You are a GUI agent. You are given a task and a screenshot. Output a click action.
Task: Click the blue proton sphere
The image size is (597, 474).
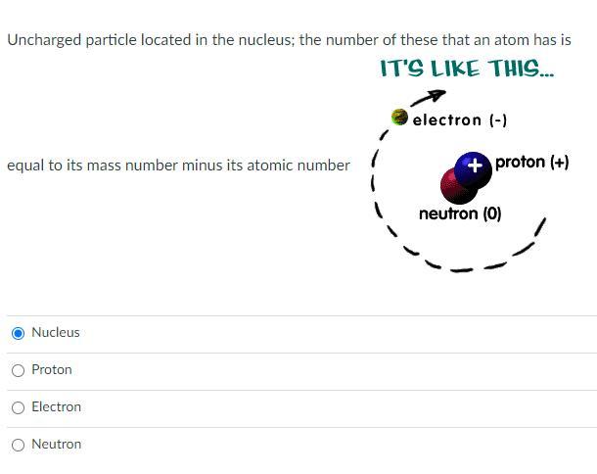(x=472, y=169)
